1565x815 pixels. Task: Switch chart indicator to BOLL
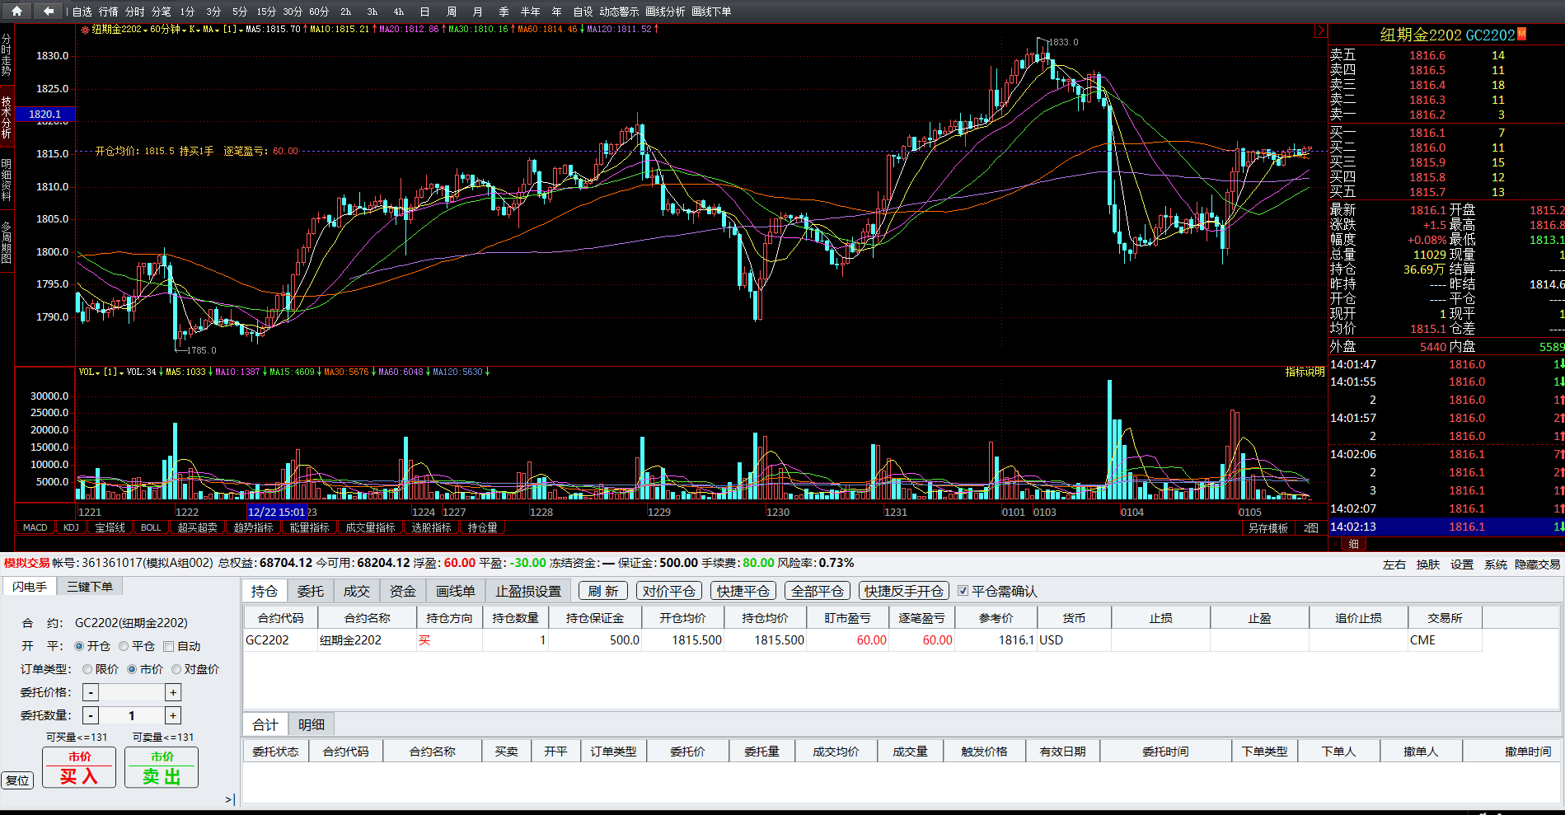[x=151, y=527]
